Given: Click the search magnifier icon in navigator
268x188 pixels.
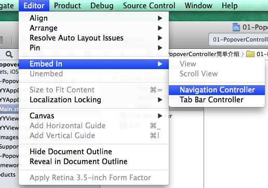Looking at the screenshot, I should click(x=9, y=55).
